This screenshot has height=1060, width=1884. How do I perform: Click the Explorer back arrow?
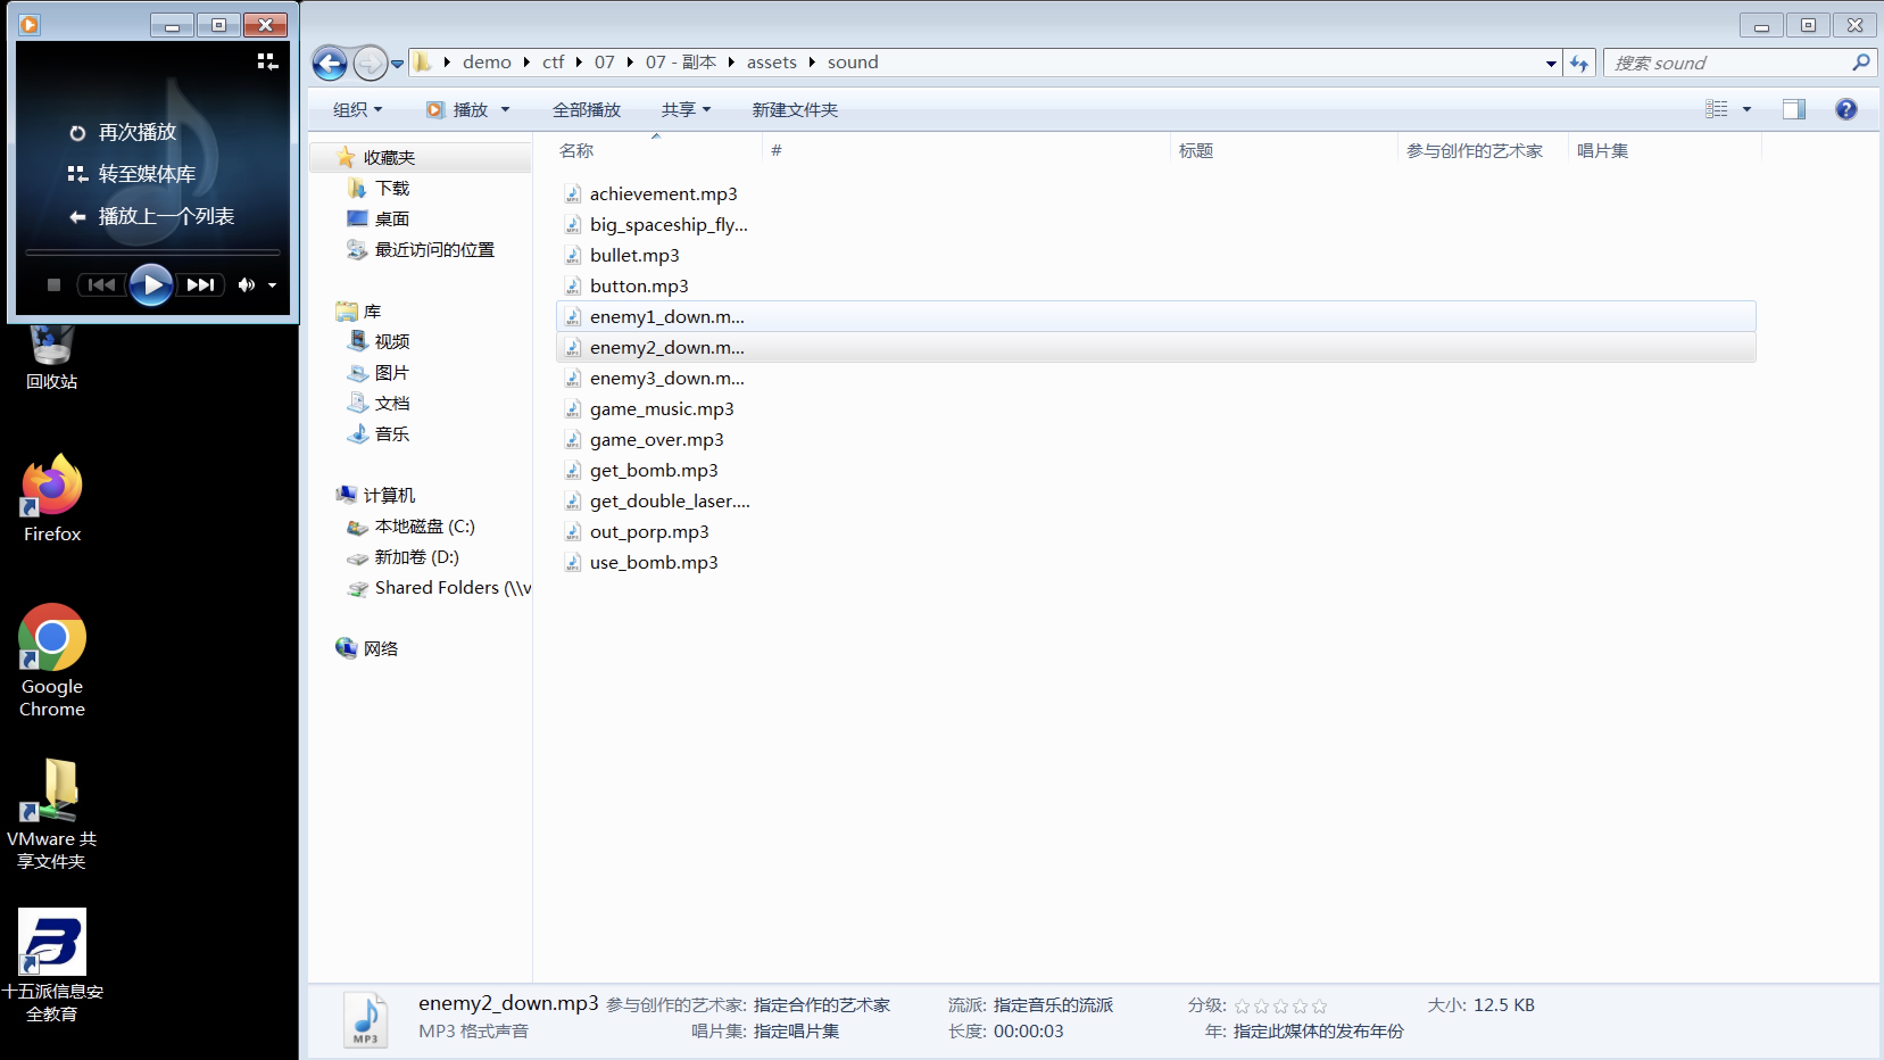pos(330,64)
